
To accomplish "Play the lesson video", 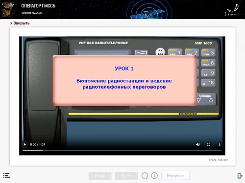I will 25,144.
